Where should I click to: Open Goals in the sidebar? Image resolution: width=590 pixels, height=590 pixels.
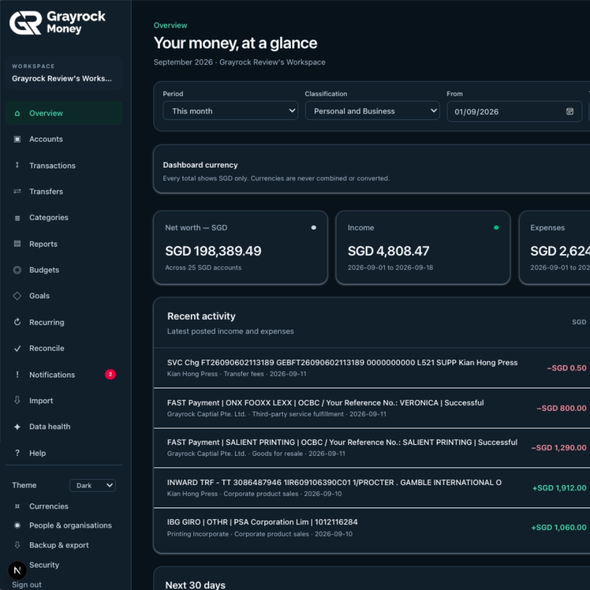(x=64, y=296)
